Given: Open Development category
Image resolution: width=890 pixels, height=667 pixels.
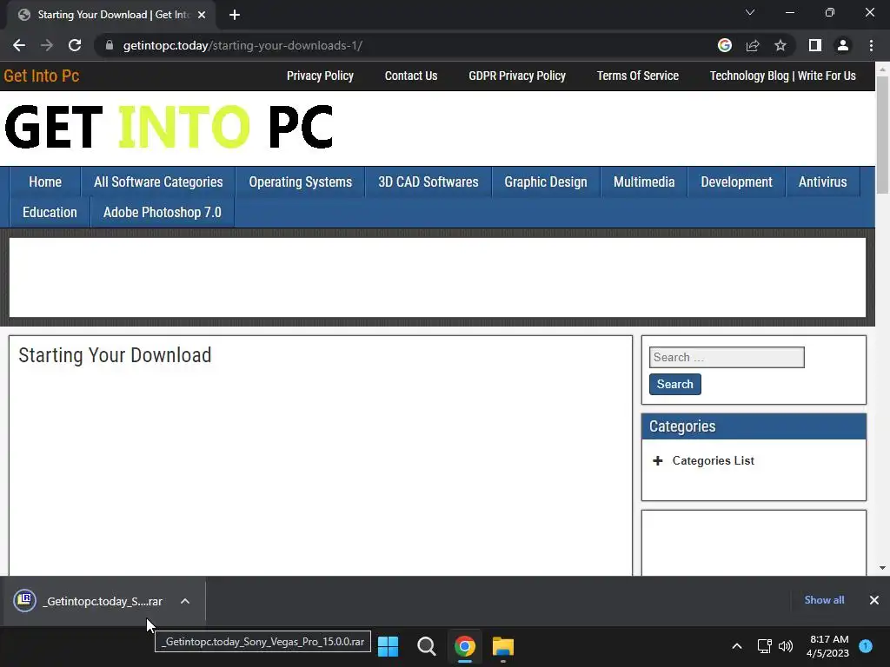Looking at the screenshot, I should [736, 182].
